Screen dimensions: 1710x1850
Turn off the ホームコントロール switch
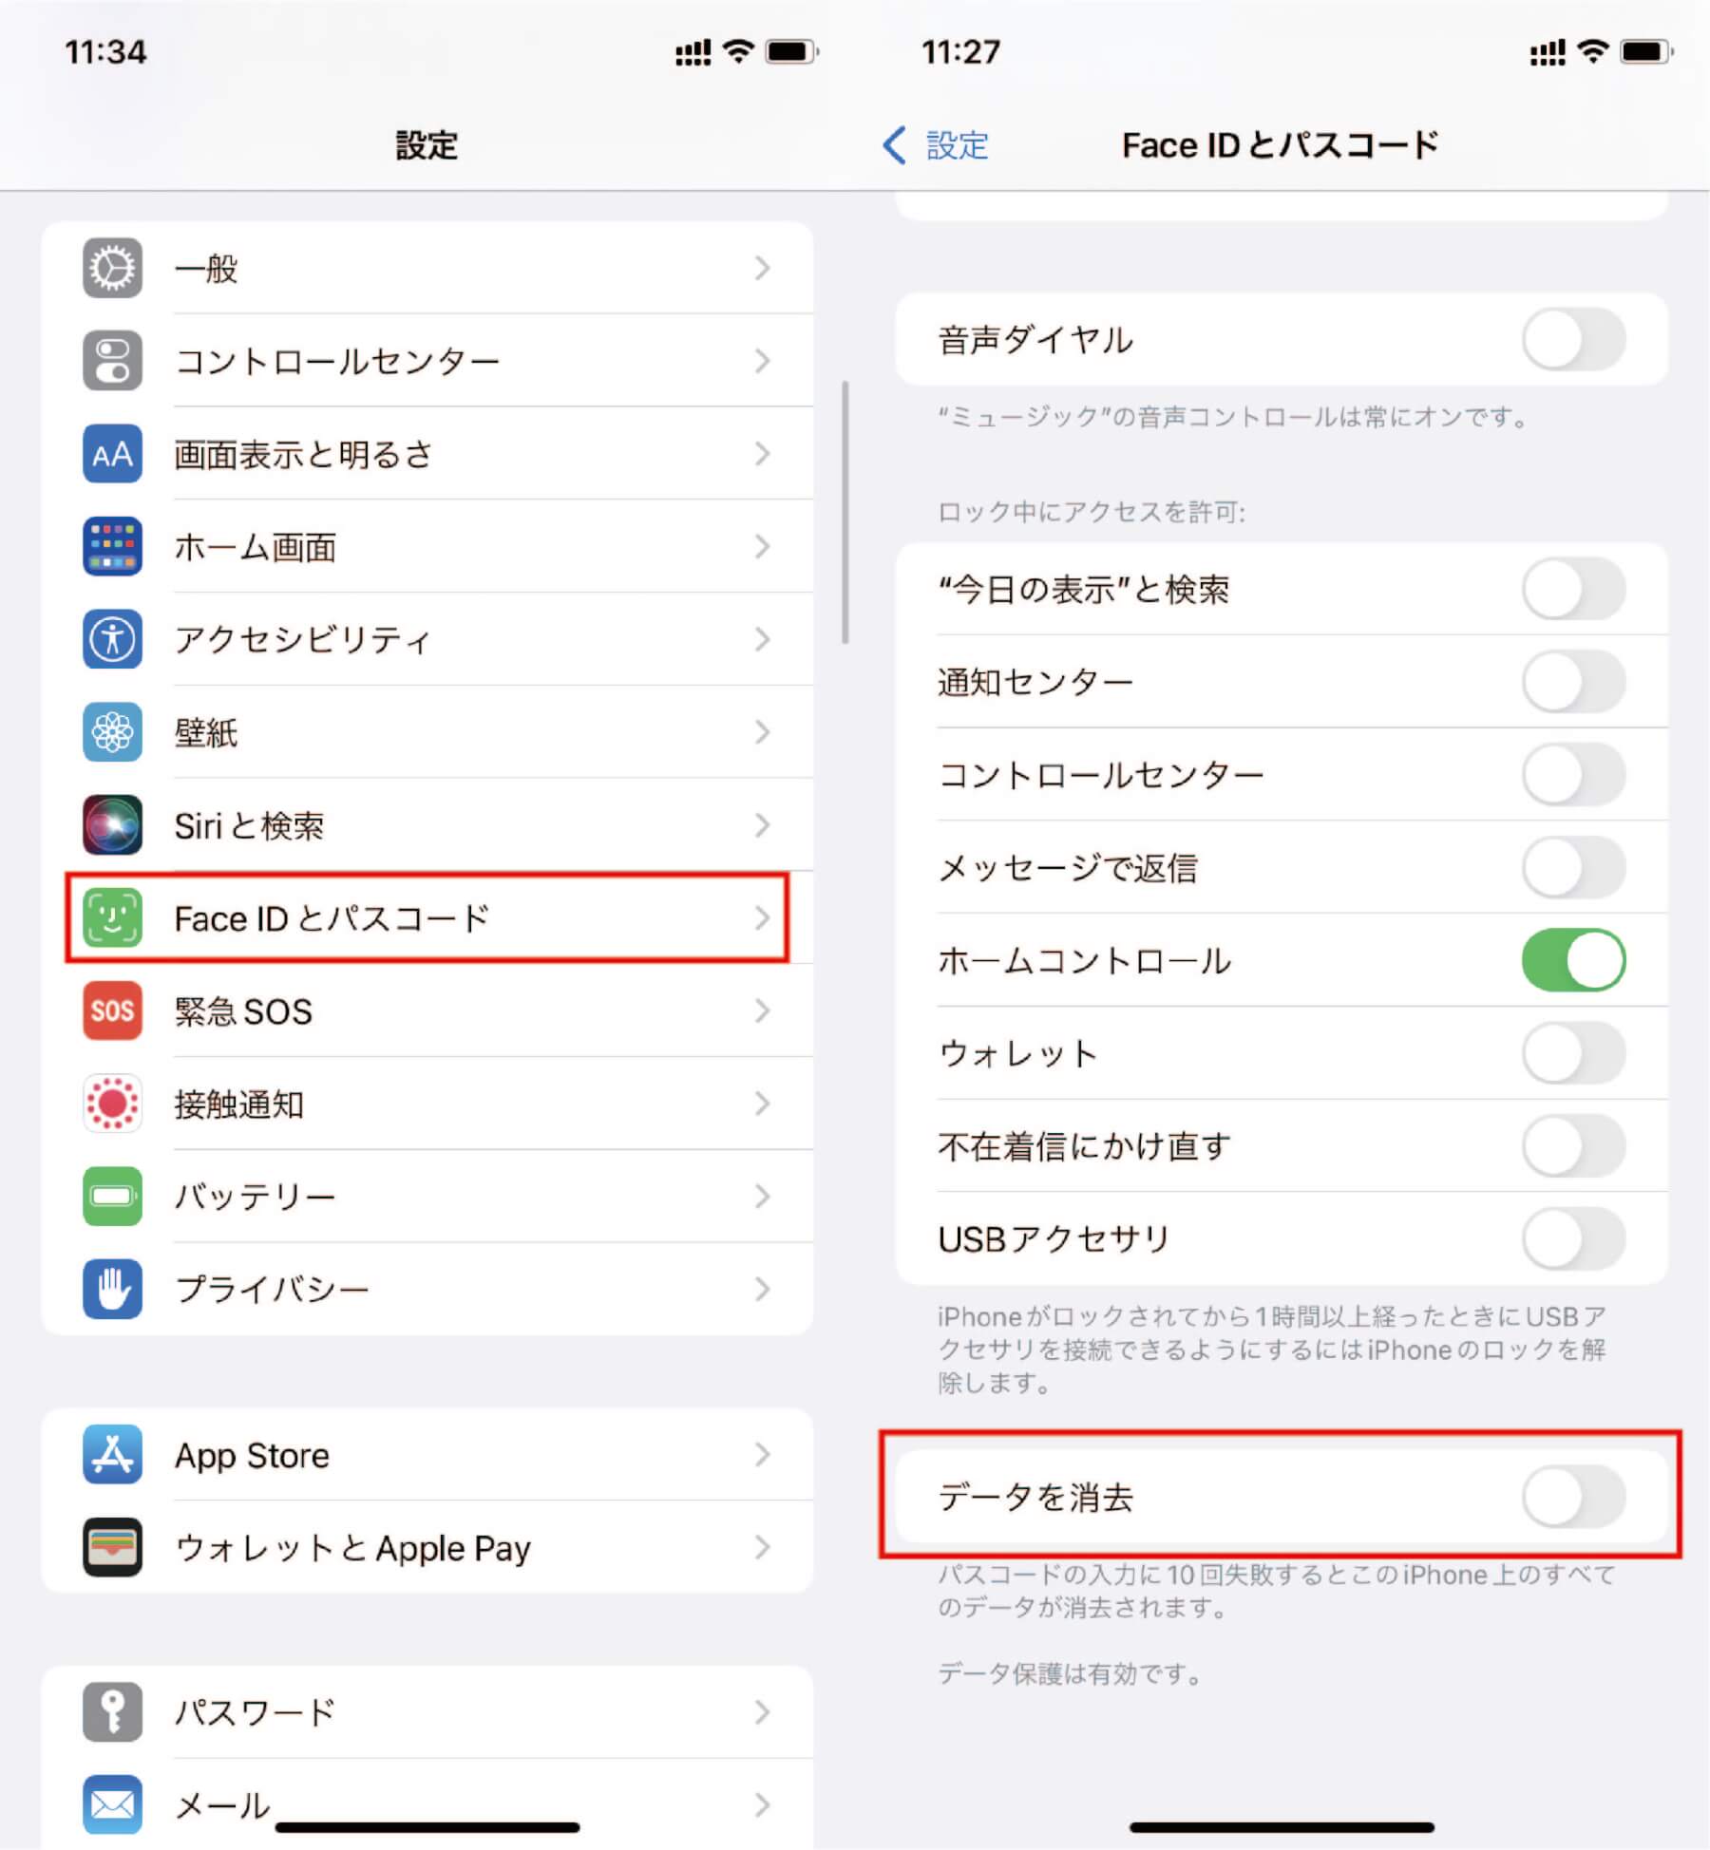(1573, 960)
